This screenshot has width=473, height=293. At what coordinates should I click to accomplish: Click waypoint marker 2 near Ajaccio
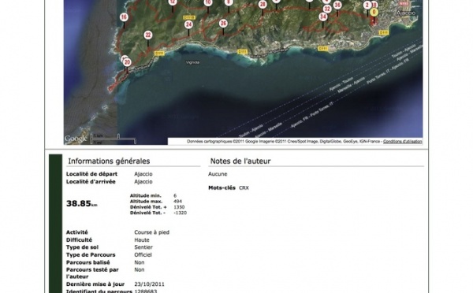(367, 6)
